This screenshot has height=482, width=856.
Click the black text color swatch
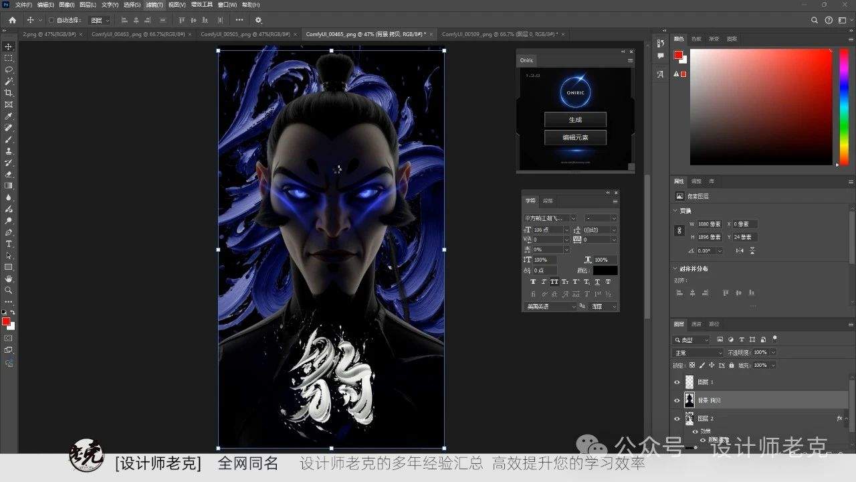[x=605, y=270]
